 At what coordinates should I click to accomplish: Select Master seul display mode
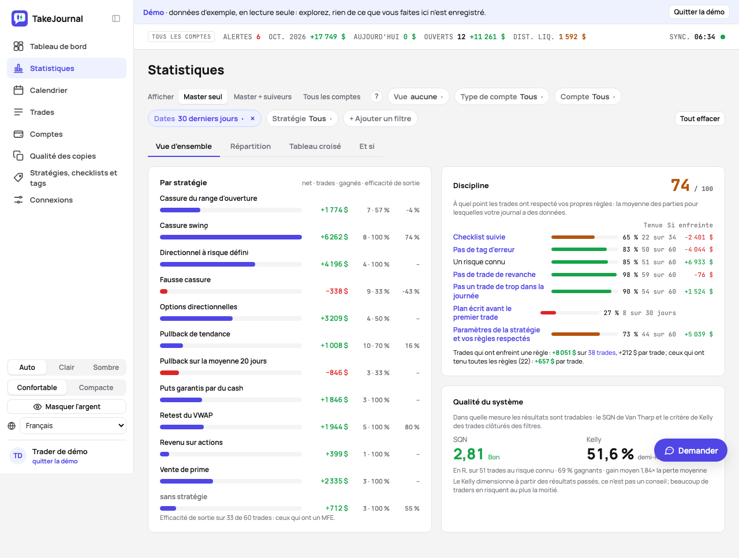click(x=203, y=97)
